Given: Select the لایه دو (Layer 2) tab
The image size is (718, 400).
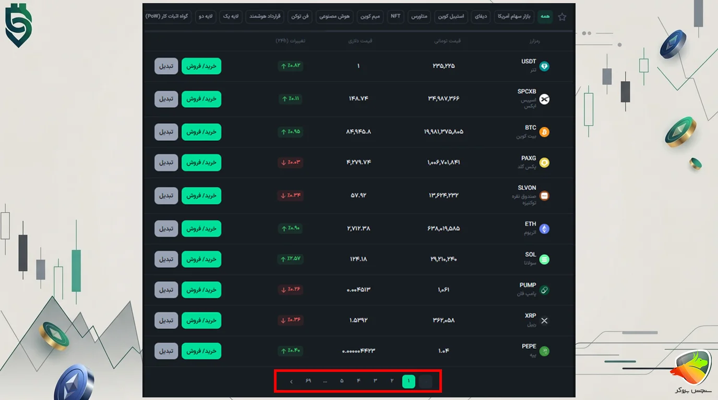Looking at the screenshot, I should 206,17.
